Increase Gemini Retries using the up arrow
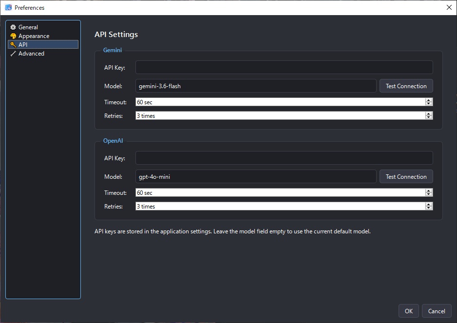The height and width of the screenshot is (323, 457). point(428,114)
